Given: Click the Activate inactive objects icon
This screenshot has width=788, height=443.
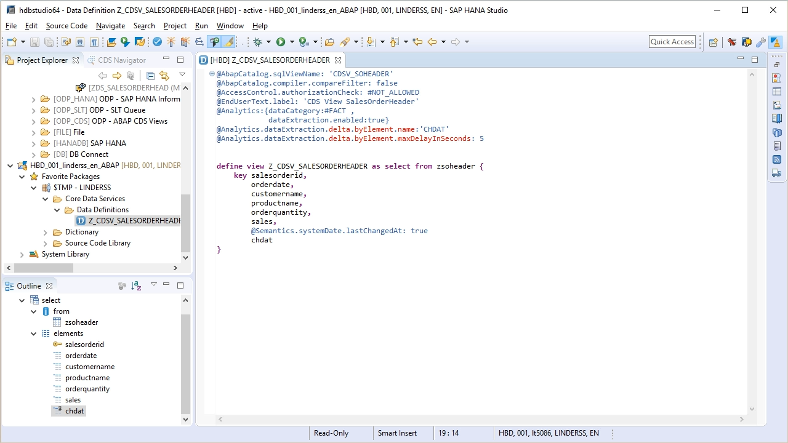Looking at the screenshot, I should coord(185,42).
